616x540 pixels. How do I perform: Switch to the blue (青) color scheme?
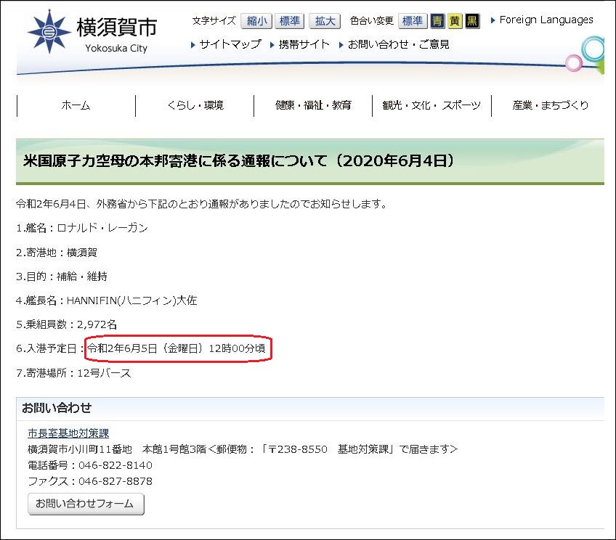coord(437,21)
